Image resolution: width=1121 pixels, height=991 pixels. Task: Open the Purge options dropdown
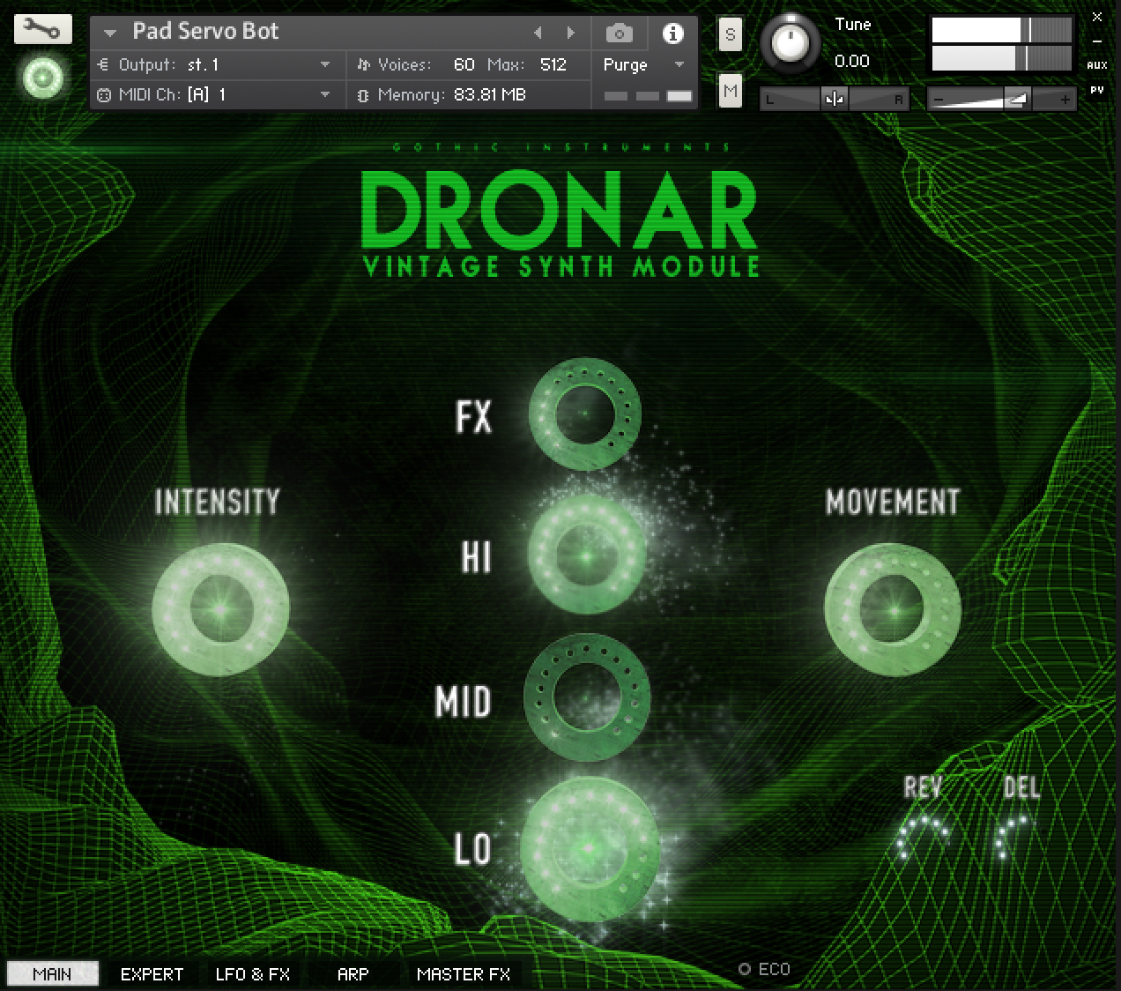point(679,63)
